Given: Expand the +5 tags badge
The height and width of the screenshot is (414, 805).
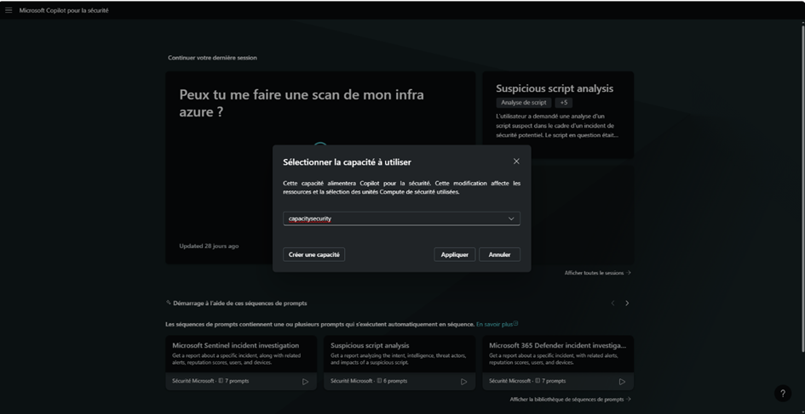Looking at the screenshot, I should pos(564,103).
